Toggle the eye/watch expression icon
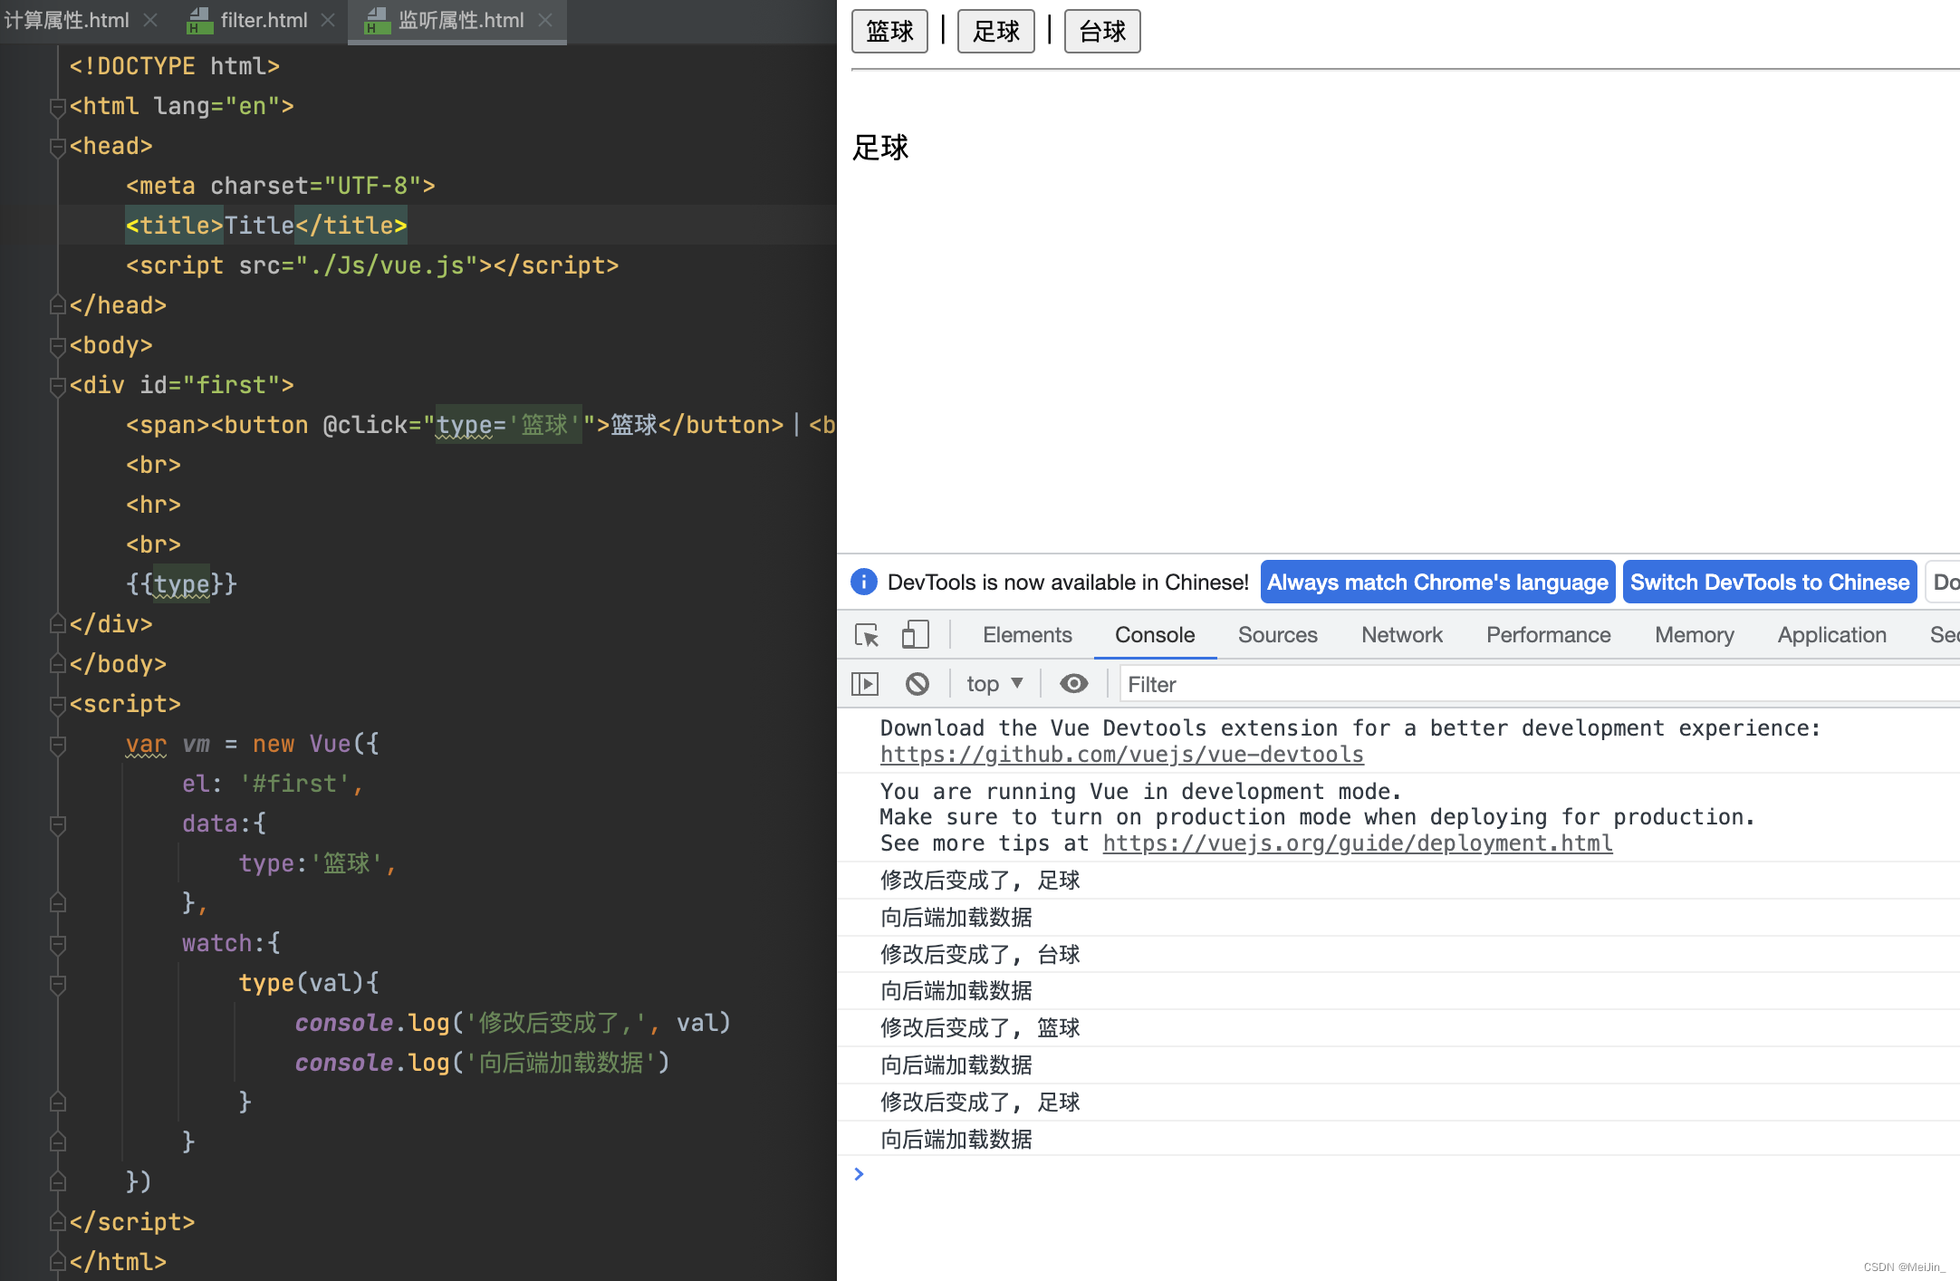This screenshot has height=1281, width=1960. (1074, 685)
